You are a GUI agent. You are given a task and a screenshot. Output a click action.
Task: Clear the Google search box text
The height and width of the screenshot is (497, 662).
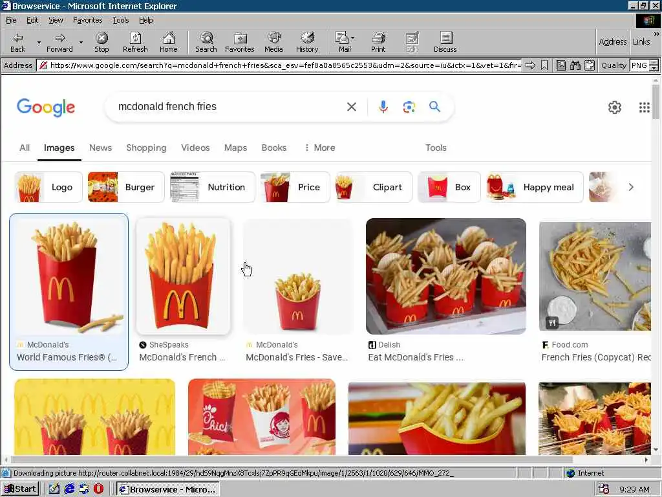click(x=351, y=107)
